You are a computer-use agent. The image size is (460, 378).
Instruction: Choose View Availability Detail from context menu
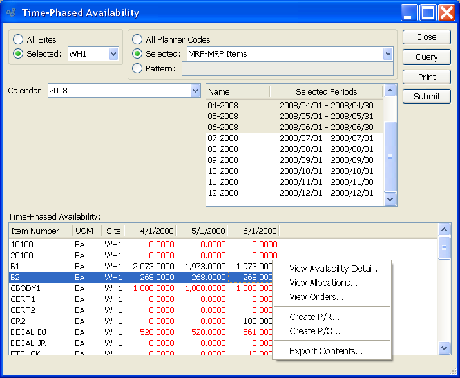(x=334, y=269)
